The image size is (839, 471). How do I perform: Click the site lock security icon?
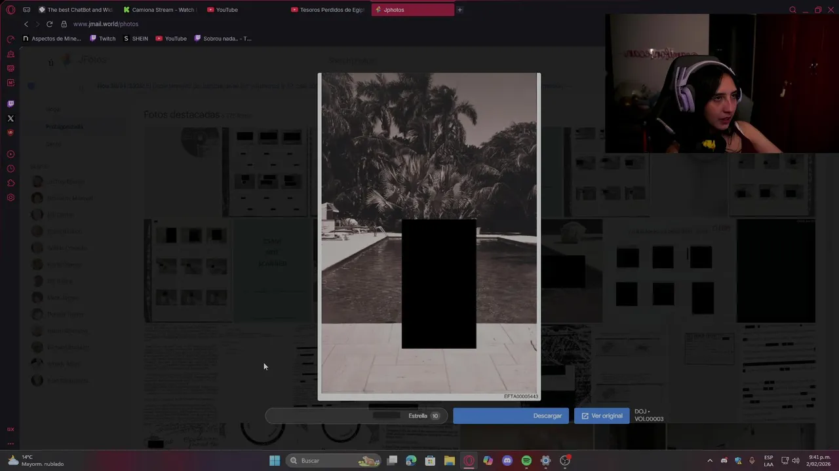(64, 24)
